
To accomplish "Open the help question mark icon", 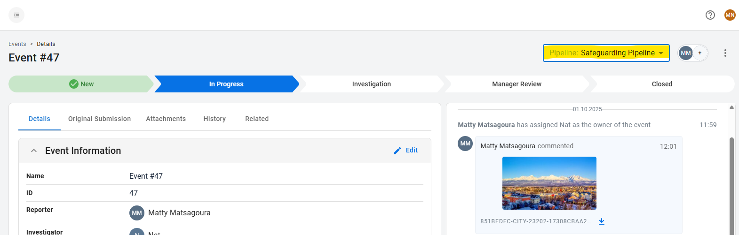I will (710, 15).
